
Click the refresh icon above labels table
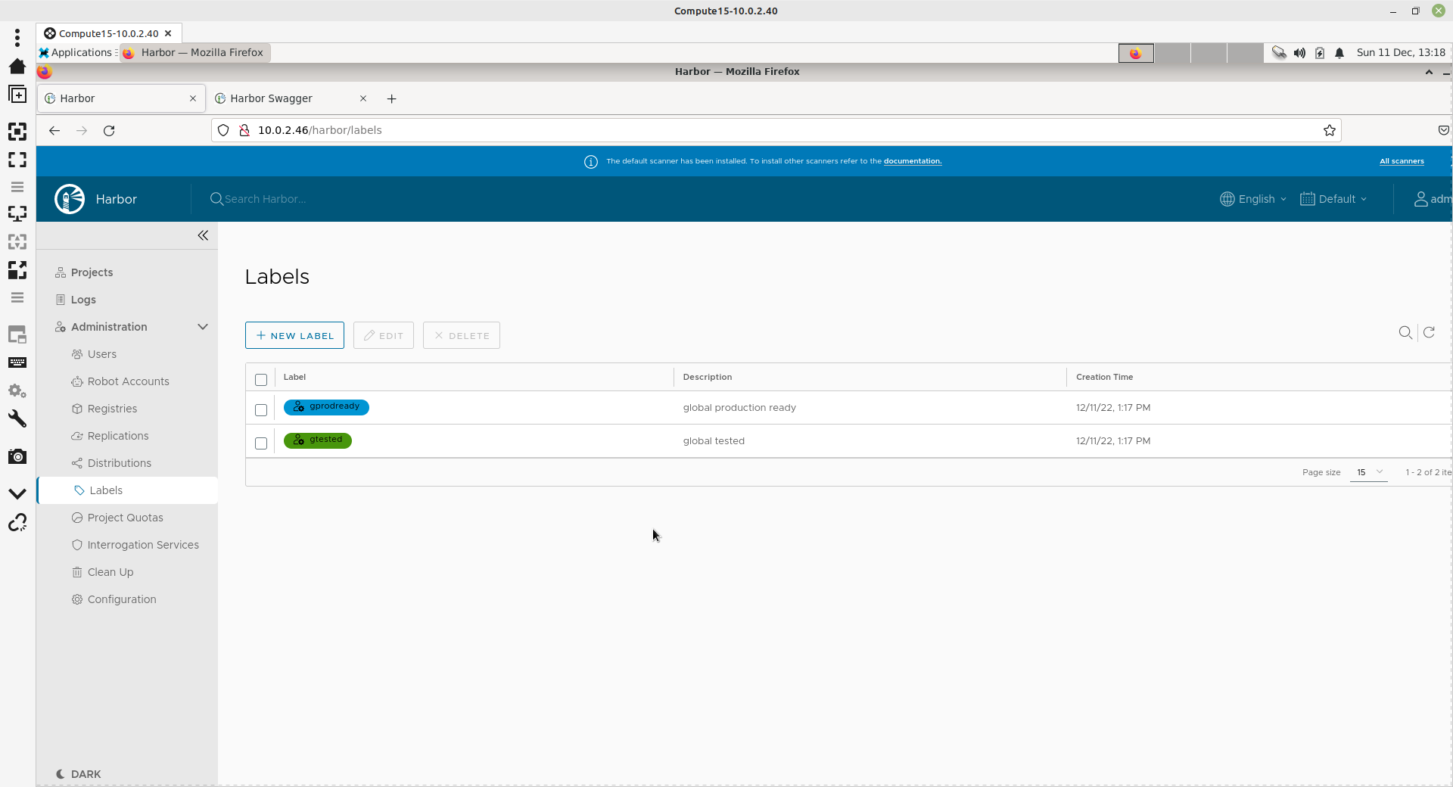(x=1429, y=333)
